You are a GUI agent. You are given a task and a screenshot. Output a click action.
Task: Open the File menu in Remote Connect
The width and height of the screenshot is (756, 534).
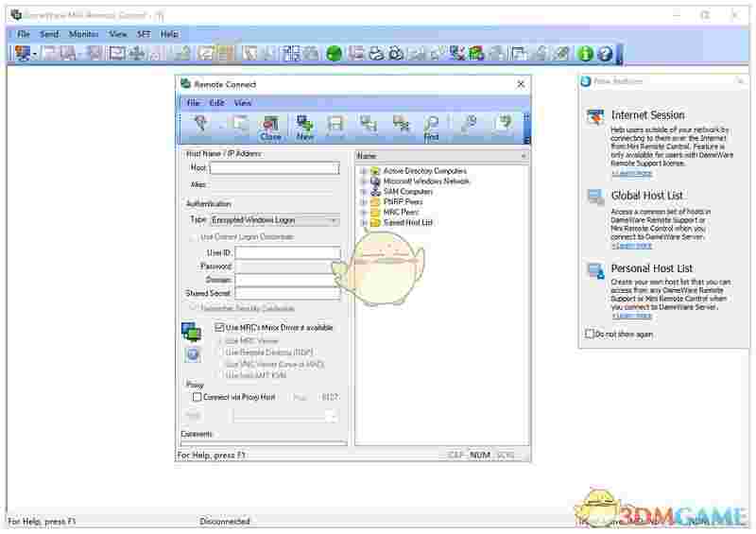pos(193,103)
